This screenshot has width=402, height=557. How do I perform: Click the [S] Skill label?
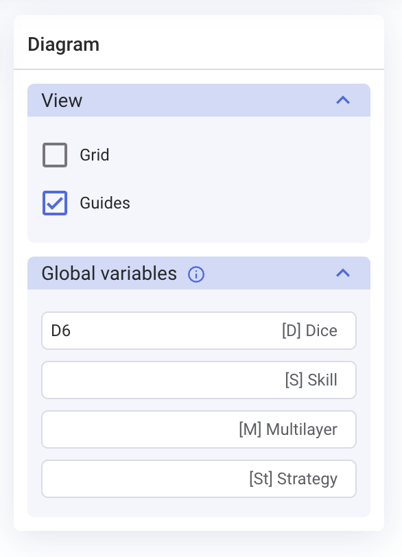(311, 380)
